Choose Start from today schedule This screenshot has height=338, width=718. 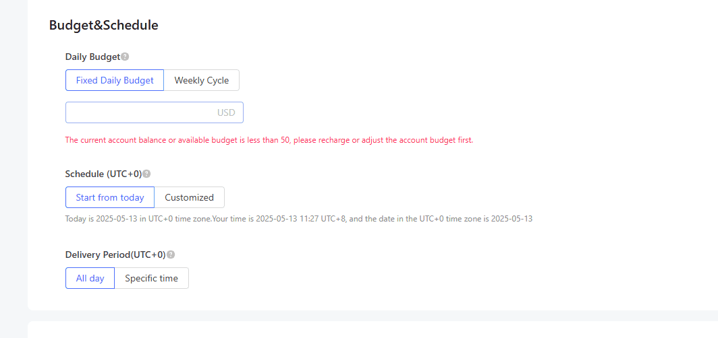tap(110, 197)
